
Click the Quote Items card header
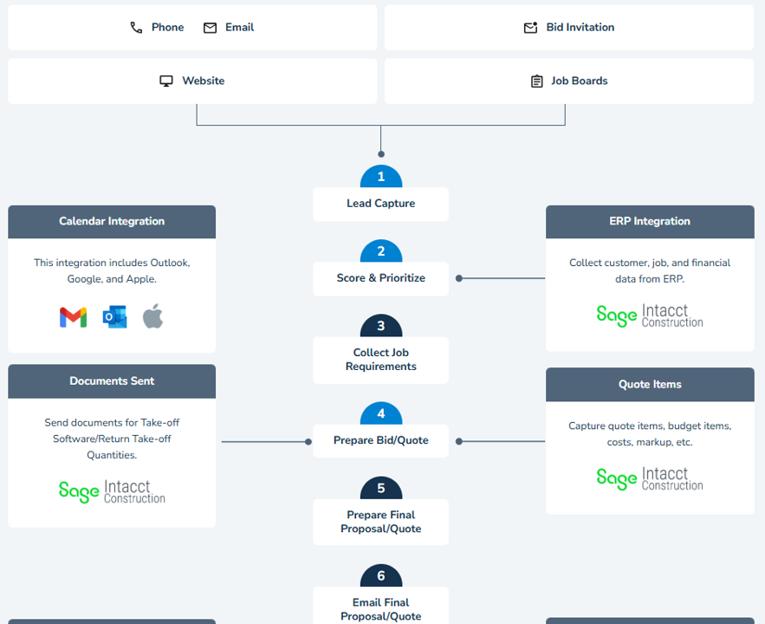point(650,385)
